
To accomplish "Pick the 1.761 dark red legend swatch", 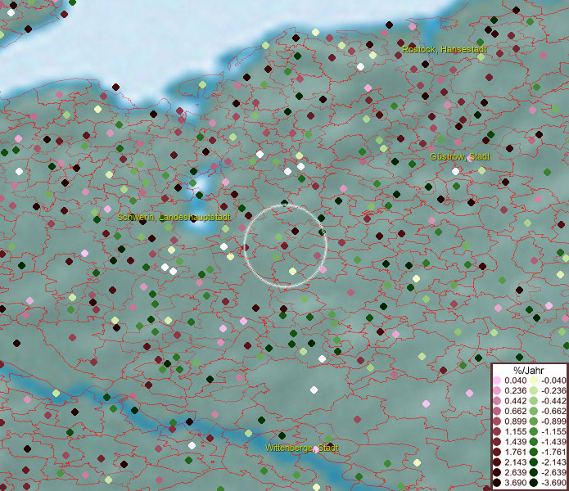I will tap(497, 453).
